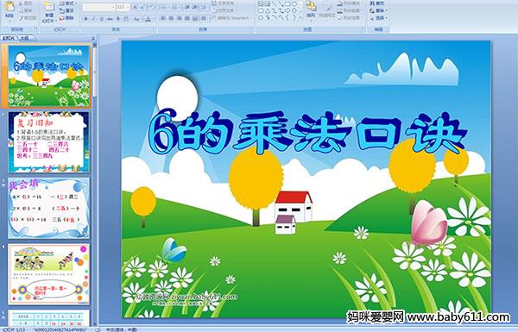
Task: Click the Arrange (排列) shapes icon
Action: 311,9
